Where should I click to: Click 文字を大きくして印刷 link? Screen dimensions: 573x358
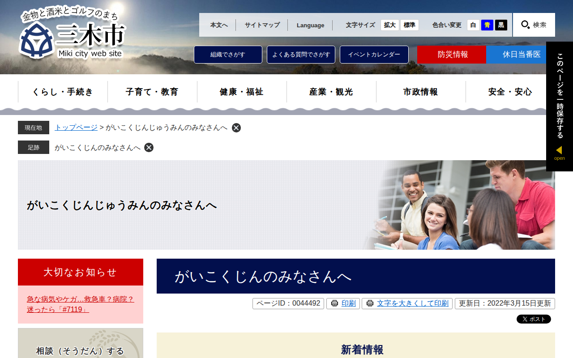(413, 303)
